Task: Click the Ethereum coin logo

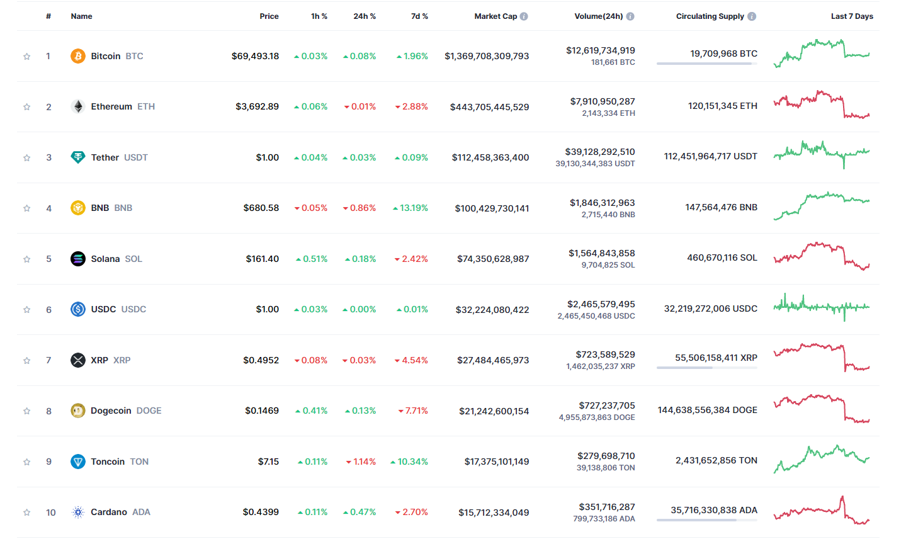Action: click(x=78, y=106)
